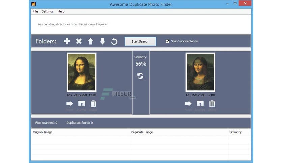Viewport: 282px width, 163px height.
Task: Click the 56% similarity value
Action: 141,64
